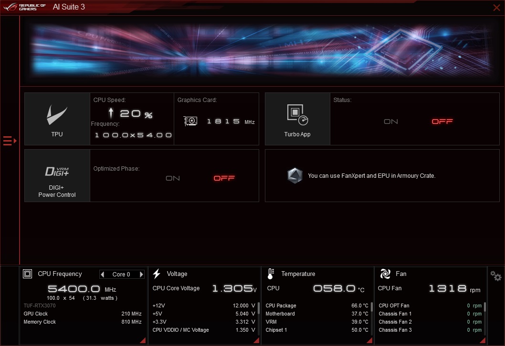This screenshot has width=505, height=346.
Task: Click the 100.0x54.00 frequency value
Action: click(133, 135)
